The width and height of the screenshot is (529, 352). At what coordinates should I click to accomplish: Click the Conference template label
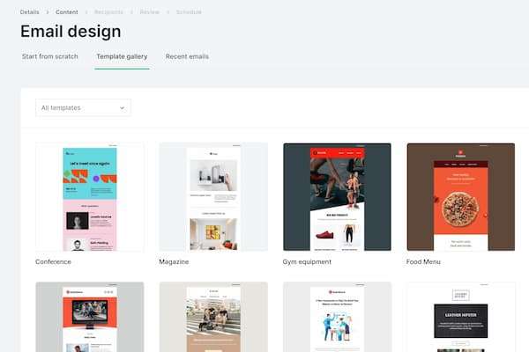pos(53,261)
